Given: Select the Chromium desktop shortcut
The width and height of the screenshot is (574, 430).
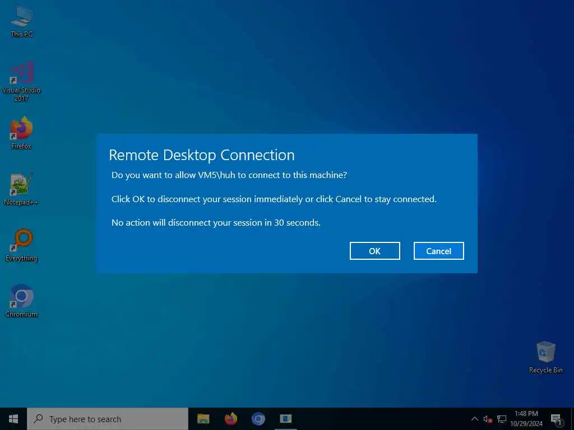Looking at the screenshot, I should tap(21, 301).
